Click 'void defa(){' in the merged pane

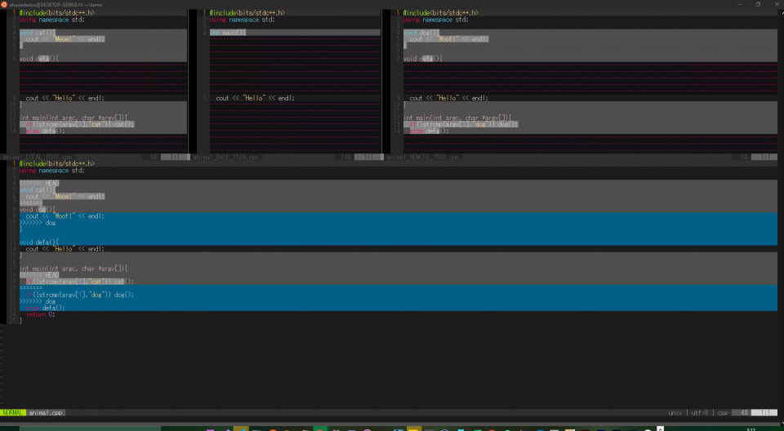coord(39,242)
